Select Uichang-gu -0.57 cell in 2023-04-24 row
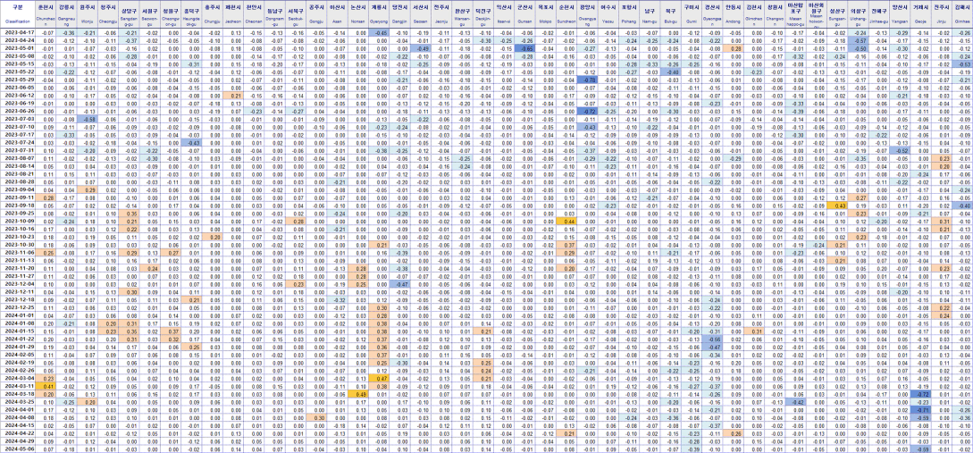The image size is (973, 453). [860, 39]
